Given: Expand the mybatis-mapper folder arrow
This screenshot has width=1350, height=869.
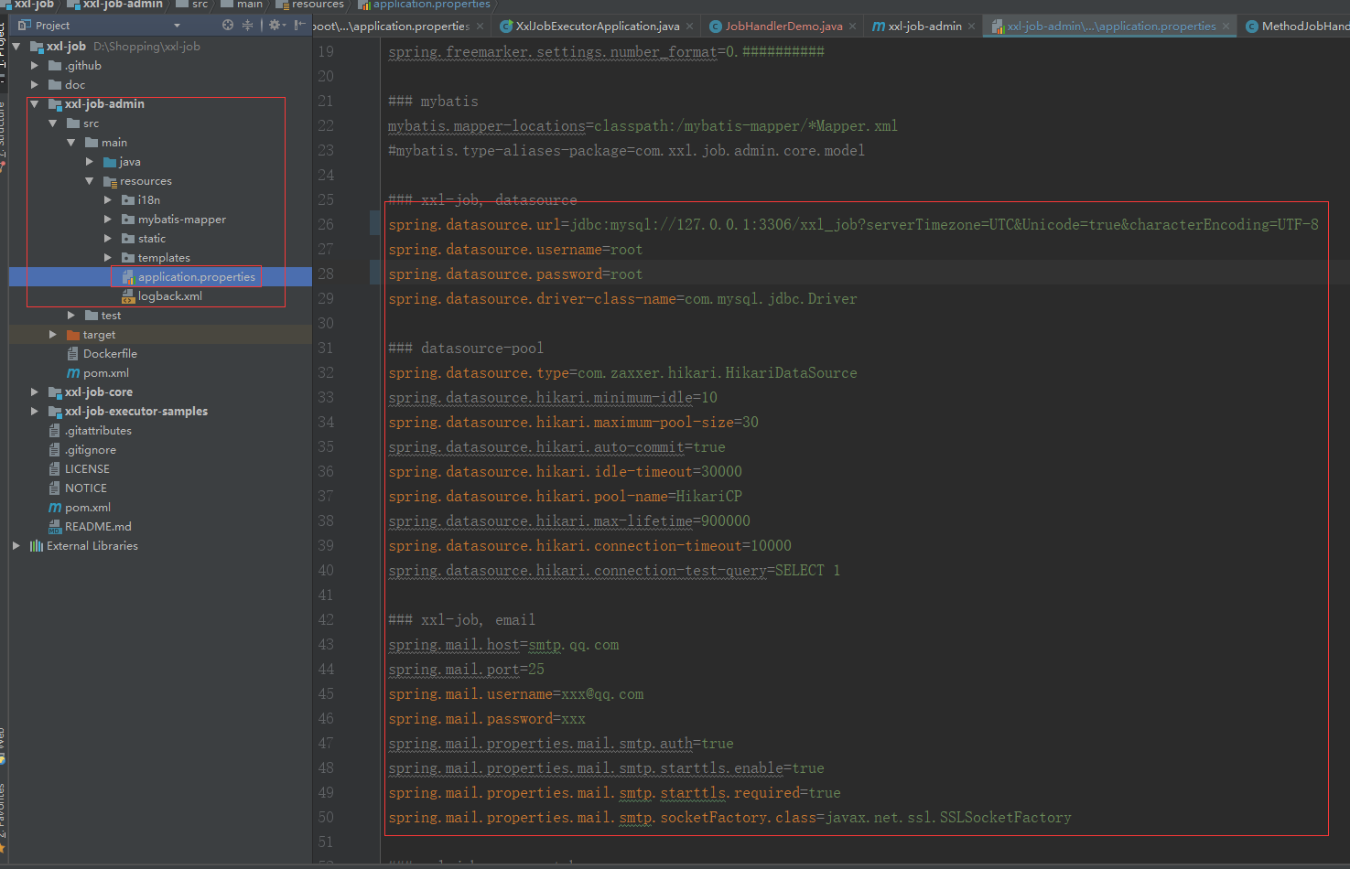Looking at the screenshot, I should (107, 219).
